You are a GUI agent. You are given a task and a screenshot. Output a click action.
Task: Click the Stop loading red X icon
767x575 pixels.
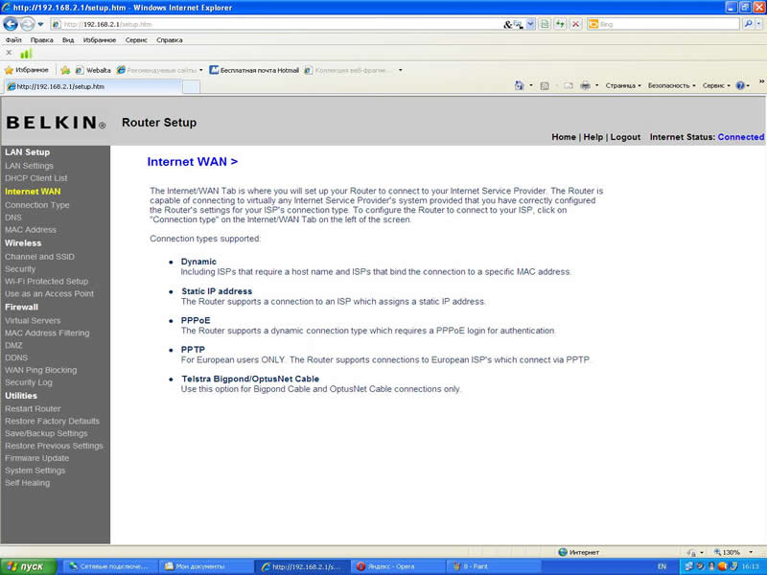[576, 23]
